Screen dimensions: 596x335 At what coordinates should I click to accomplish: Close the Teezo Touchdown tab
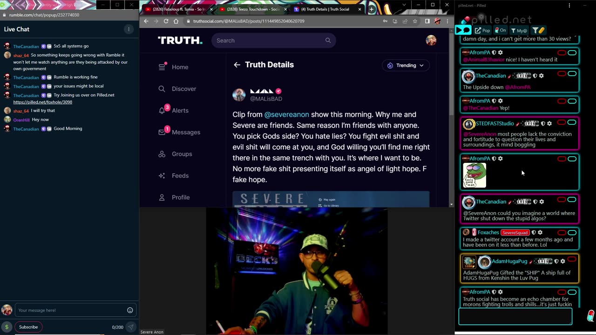285,9
